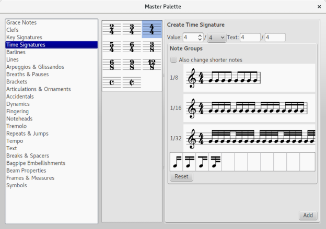Click the 1/16 note group preview

250,109
